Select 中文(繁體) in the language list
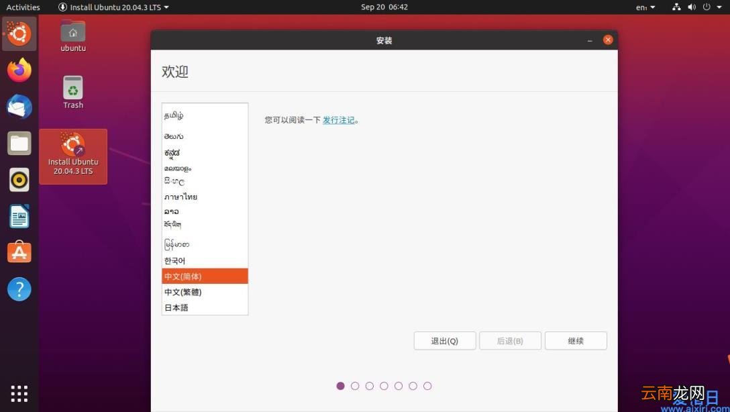 pos(205,292)
